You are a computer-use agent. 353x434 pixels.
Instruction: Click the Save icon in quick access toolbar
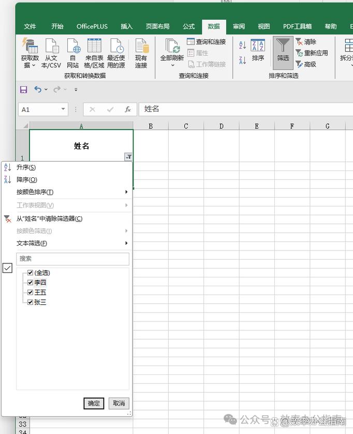coord(23,89)
